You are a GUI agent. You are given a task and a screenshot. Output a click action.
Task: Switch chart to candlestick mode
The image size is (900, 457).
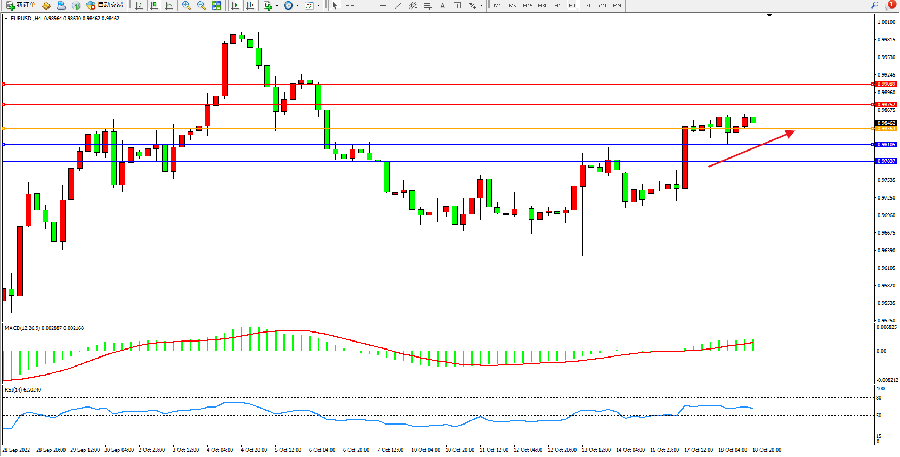tap(154, 5)
